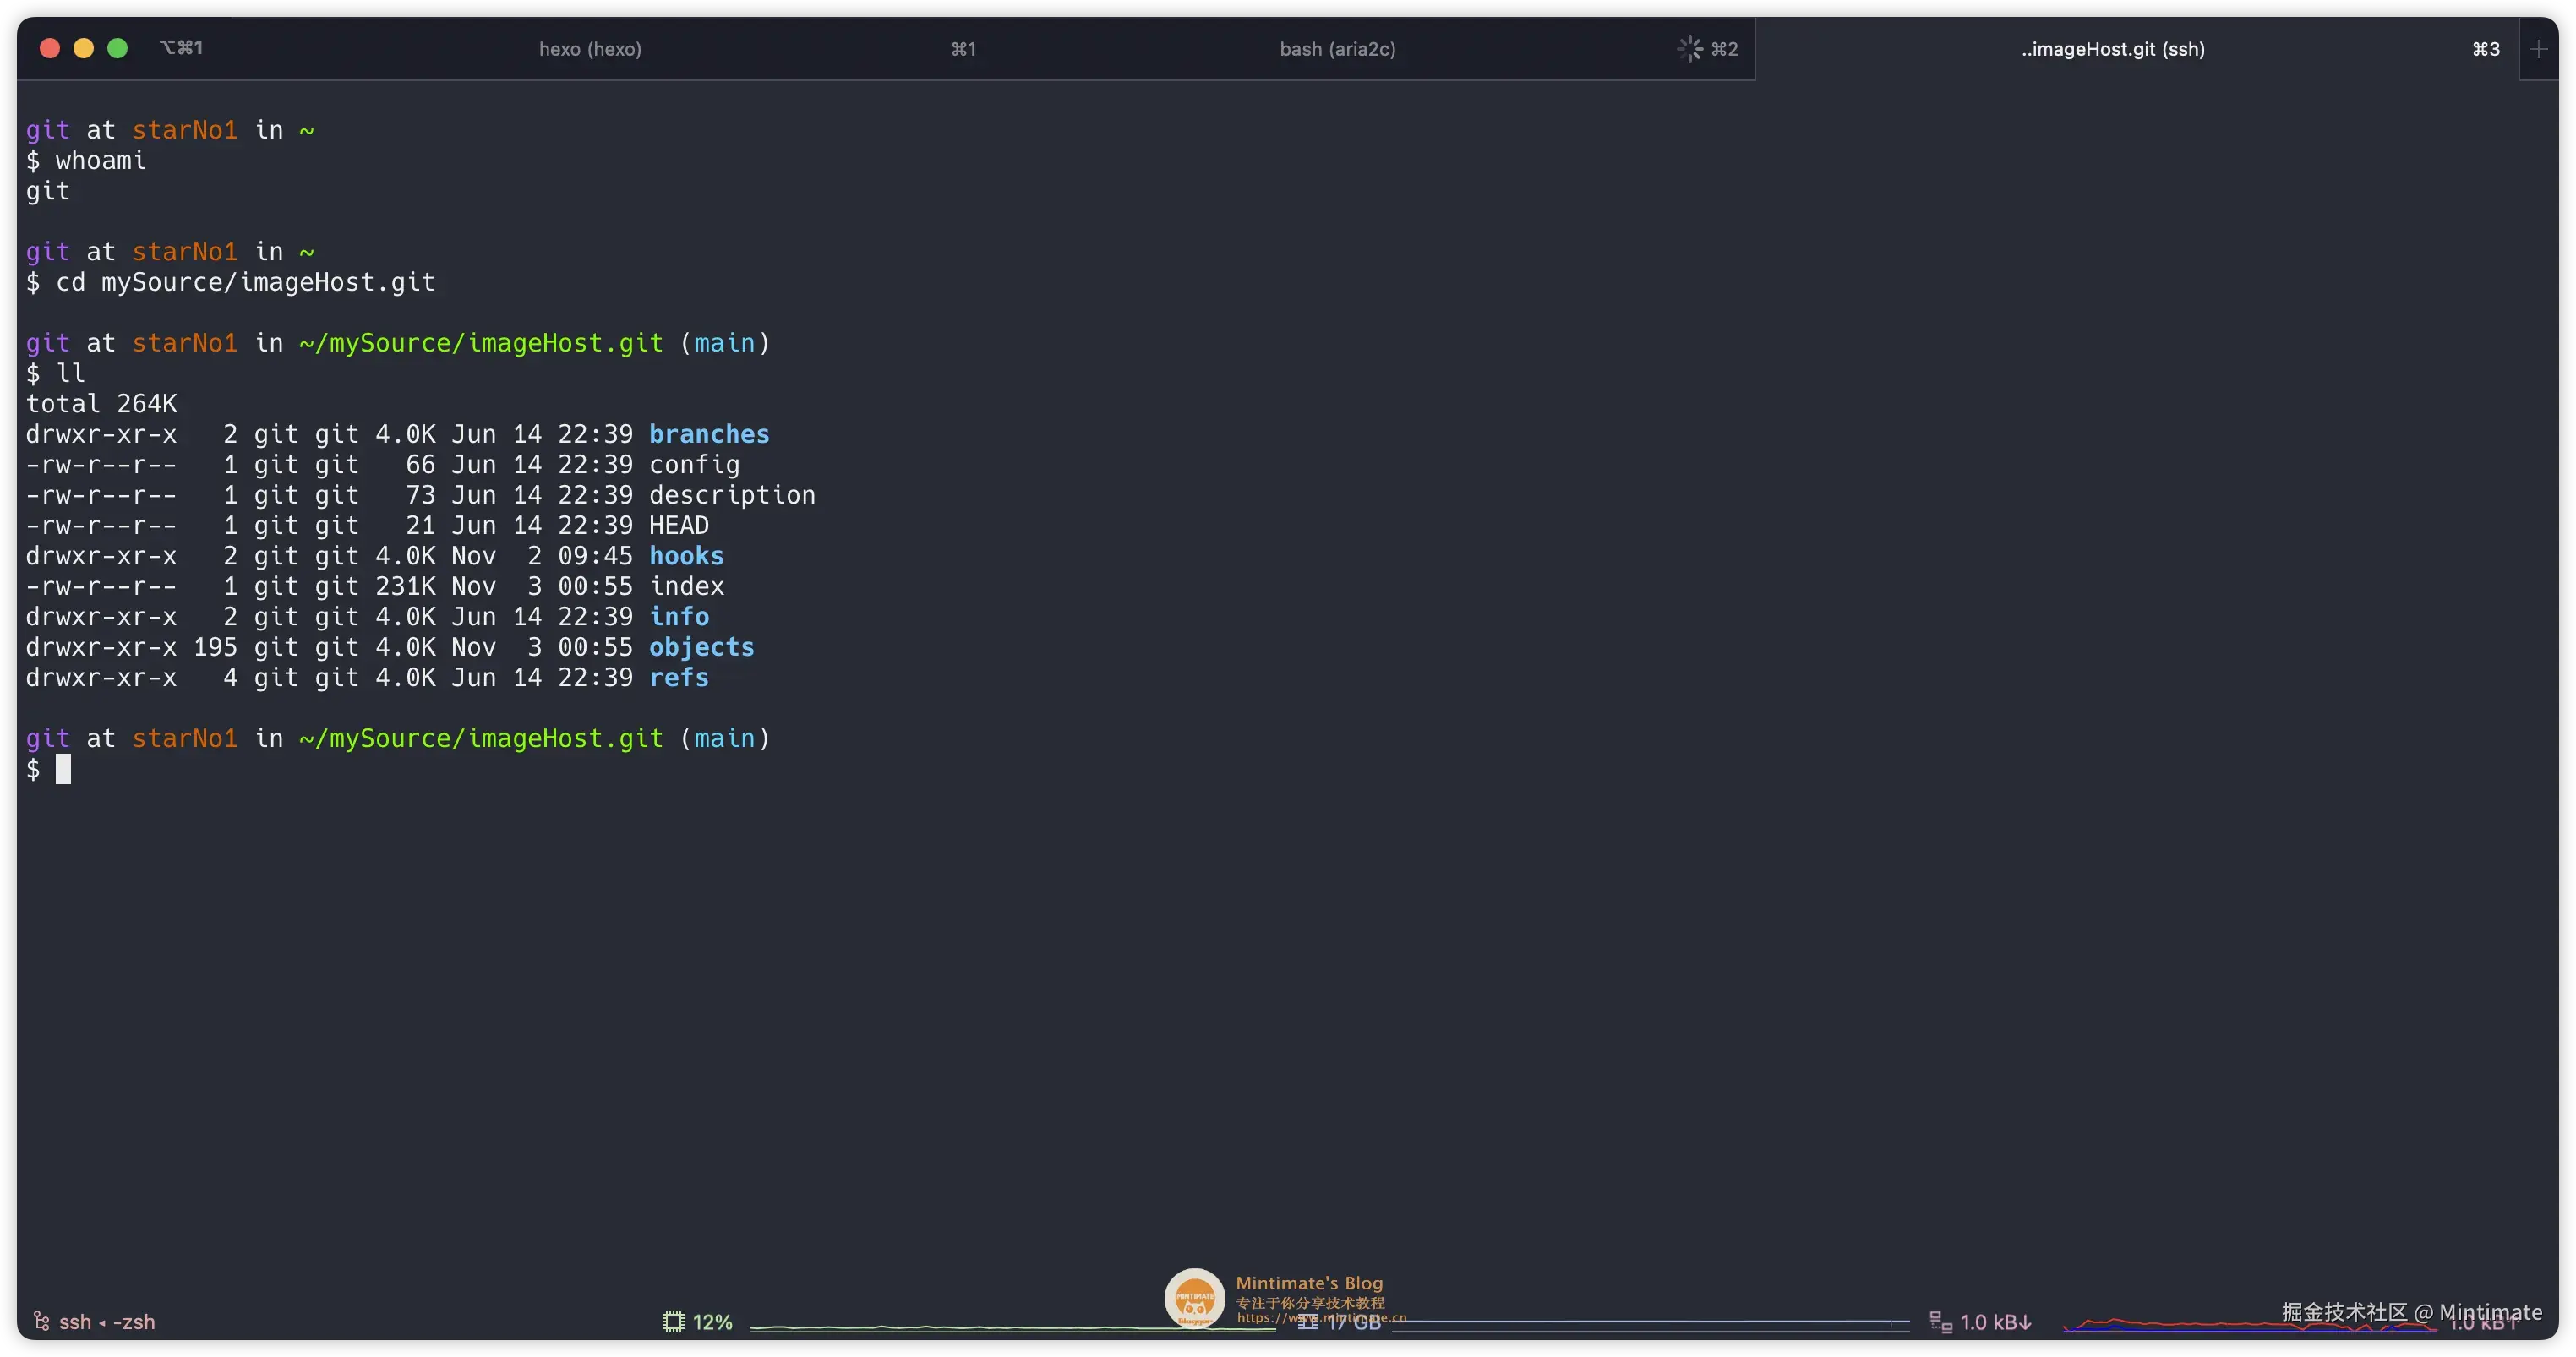
Task: Select the ..imageHost.git (ssh) tab
Action: (2112, 49)
